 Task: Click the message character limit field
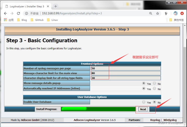tap(126, 73)
